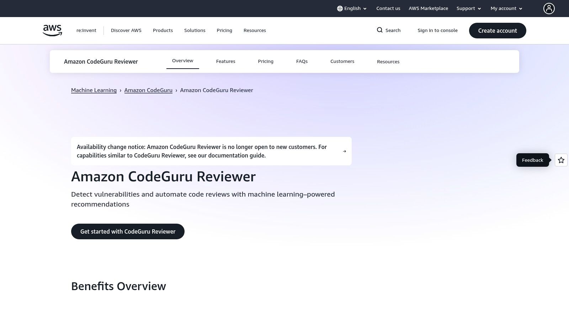The image size is (569, 320).
Task: Click the star bookmark icon
Action: point(561,160)
